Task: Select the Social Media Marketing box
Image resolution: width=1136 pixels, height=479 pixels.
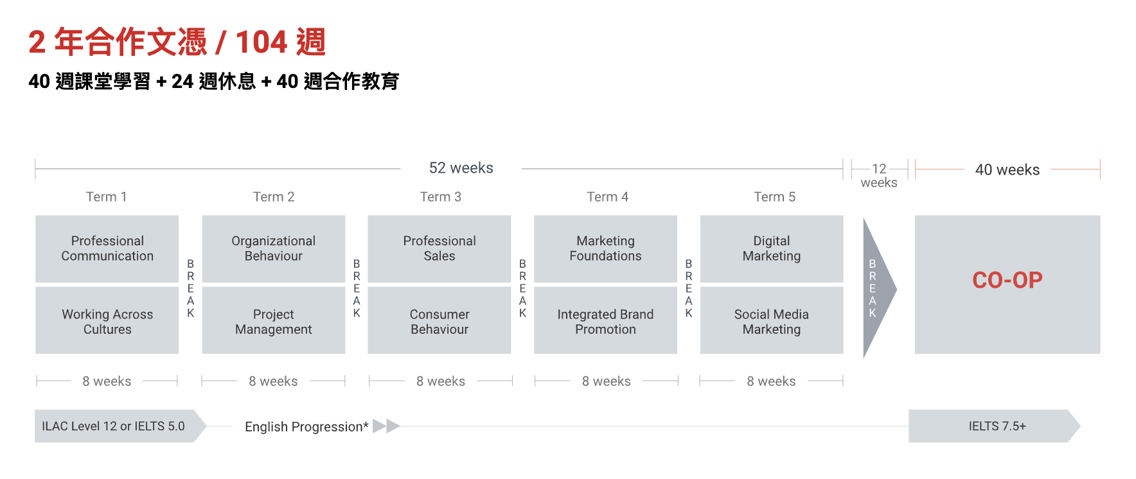Action: pyautogui.click(x=772, y=321)
